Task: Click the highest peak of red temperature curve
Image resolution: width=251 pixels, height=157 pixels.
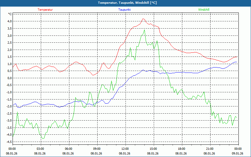Action: [143, 19]
